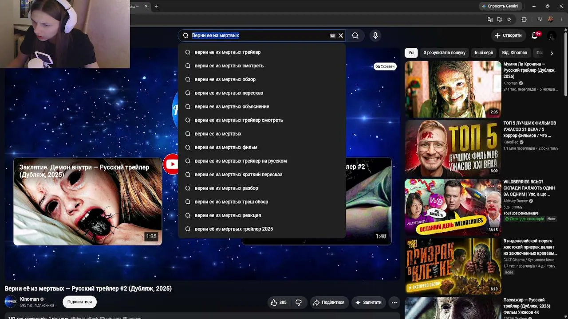
Task: Open the on-screen keyboard icon in search box
Action: point(332,35)
